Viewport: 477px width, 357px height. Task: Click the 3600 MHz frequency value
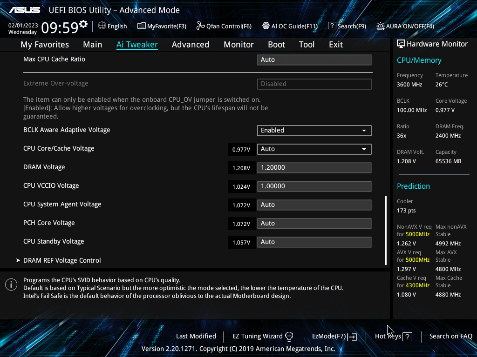pos(409,85)
